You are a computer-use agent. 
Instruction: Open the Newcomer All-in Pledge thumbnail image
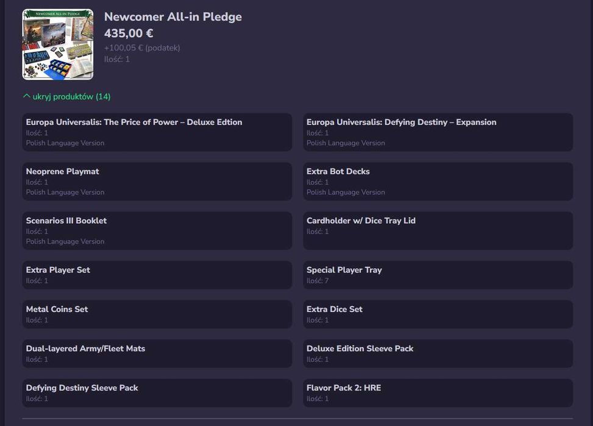point(58,44)
